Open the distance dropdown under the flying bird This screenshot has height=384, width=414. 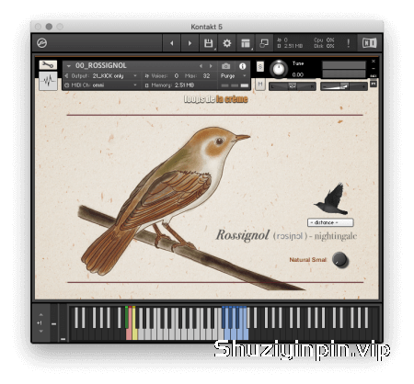tap(330, 222)
